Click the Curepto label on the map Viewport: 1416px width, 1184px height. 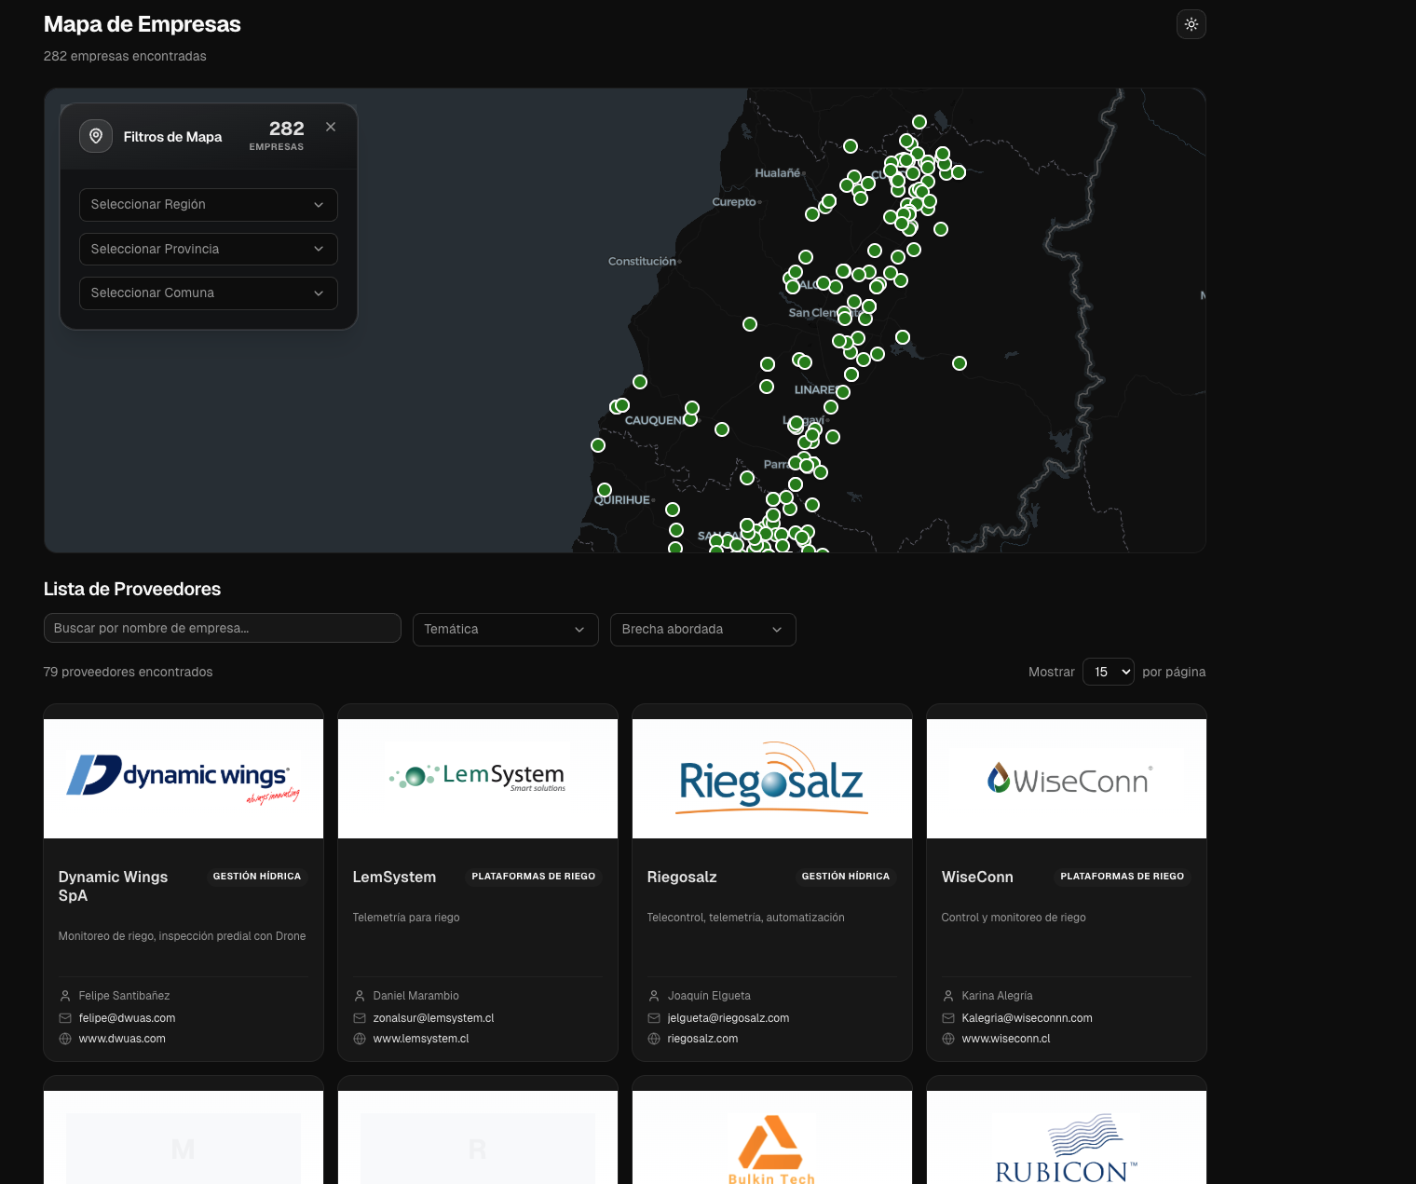point(734,202)
